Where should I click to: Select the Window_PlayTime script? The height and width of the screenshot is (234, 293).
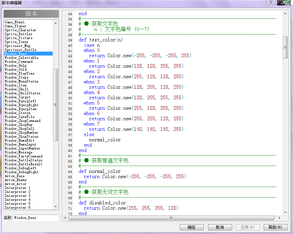pos(29,74)
